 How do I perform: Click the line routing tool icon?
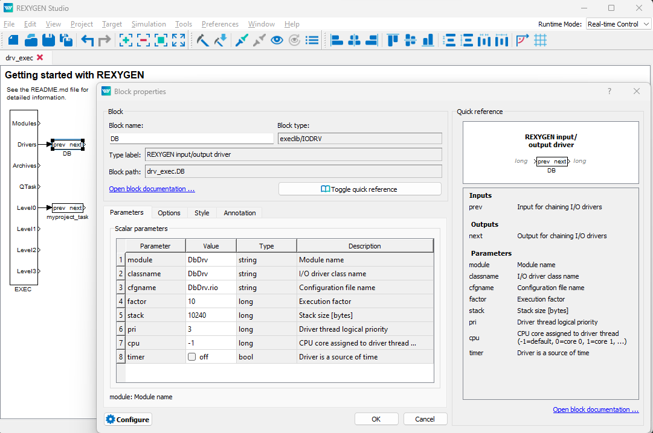tap(523, 40)
